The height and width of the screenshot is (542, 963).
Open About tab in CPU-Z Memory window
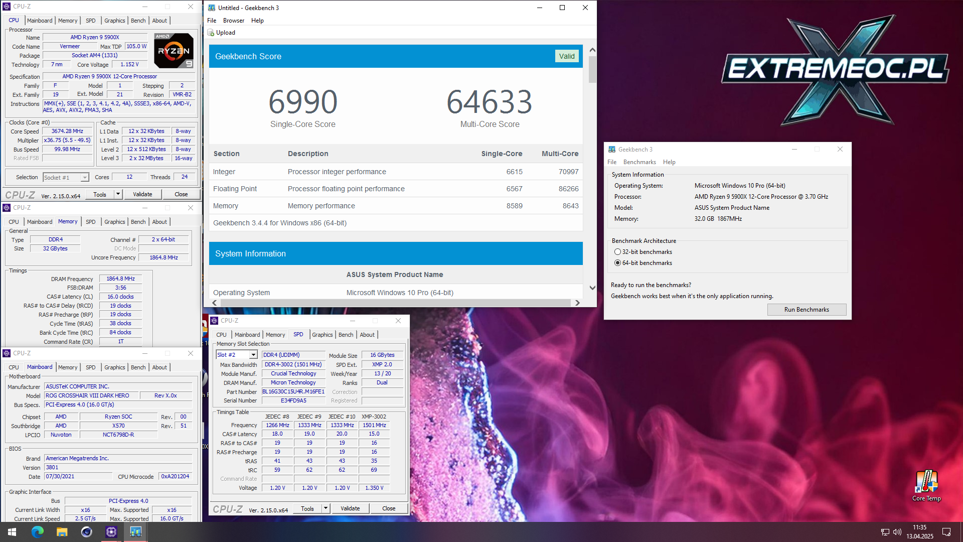(x=159, y=222)
